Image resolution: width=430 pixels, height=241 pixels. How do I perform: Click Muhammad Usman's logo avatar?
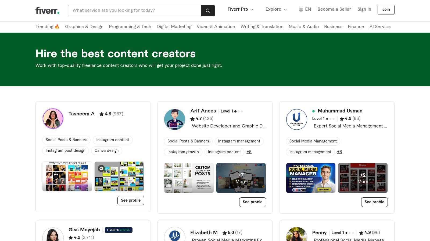point(296,119)
